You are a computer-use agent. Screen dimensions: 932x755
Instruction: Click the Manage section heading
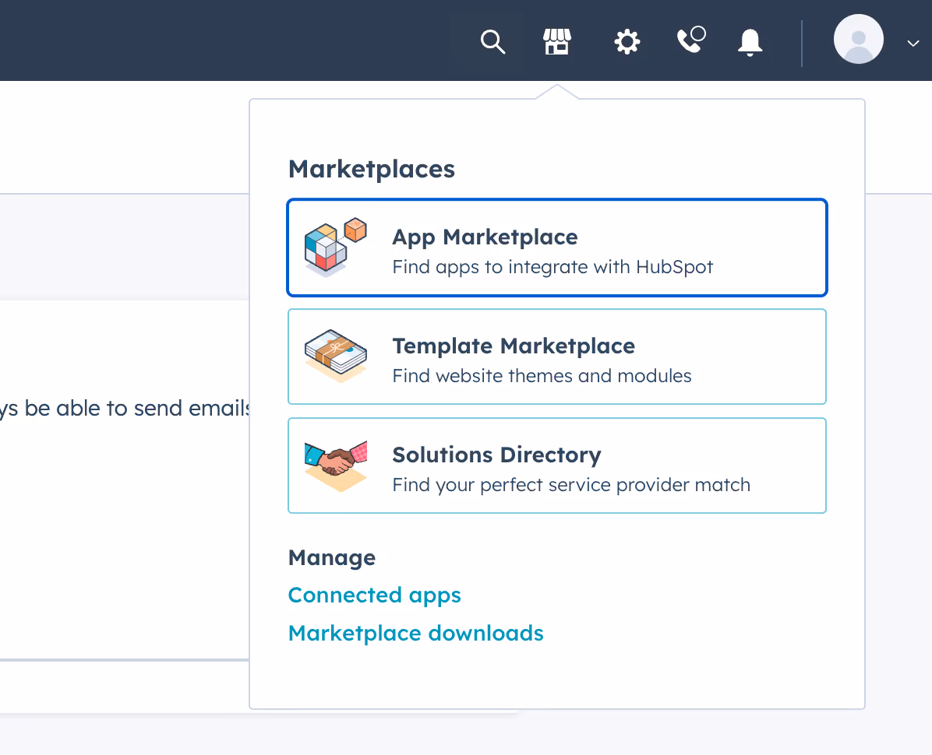(x=332, y=557)
